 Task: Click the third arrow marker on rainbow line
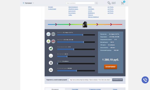(x=97, y=24)
